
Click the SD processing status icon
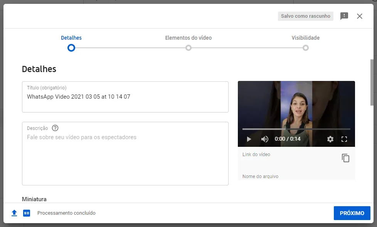click(x=27, y=213)
